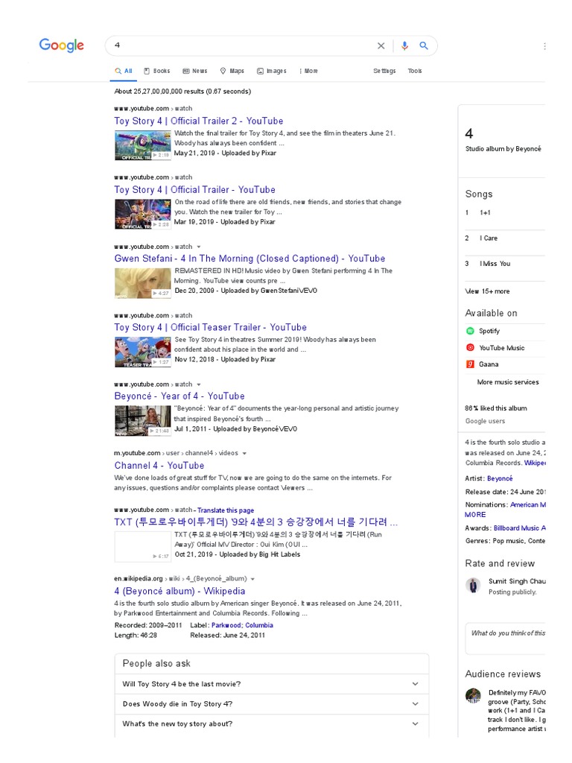Open dropdown arrow beside Channel 4 URL
The width and height of the screenshot is (572, 763).
click(x=244, y=454)
